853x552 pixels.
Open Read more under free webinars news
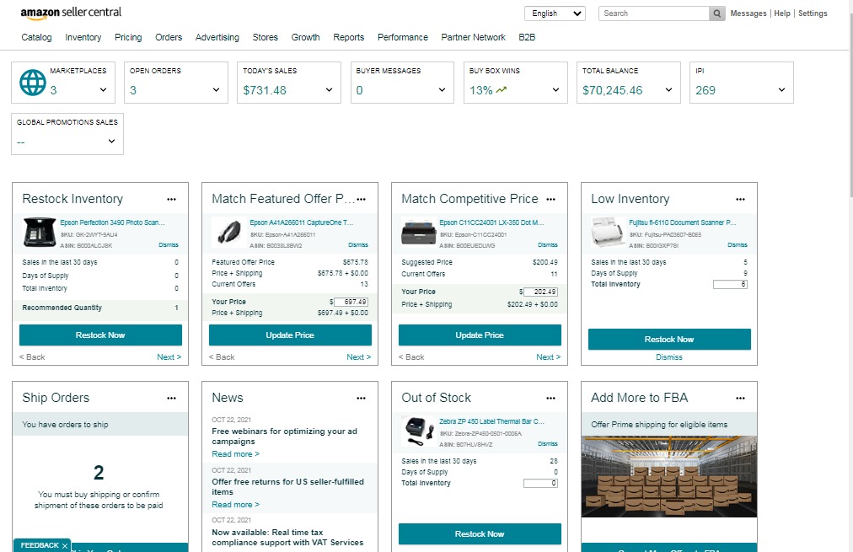click(x=235, y=454)
